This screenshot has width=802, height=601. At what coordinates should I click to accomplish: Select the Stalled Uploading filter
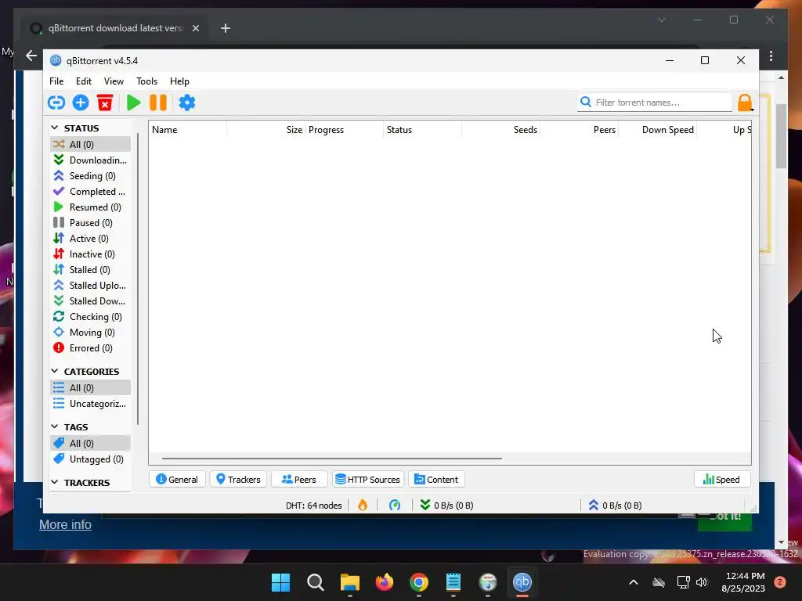(x=91, y=286)
